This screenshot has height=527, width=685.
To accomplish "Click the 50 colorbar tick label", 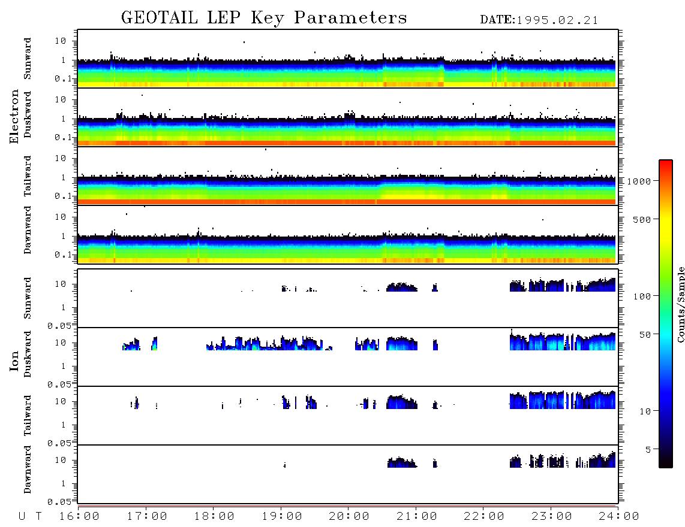I will (x=645, y=335).
